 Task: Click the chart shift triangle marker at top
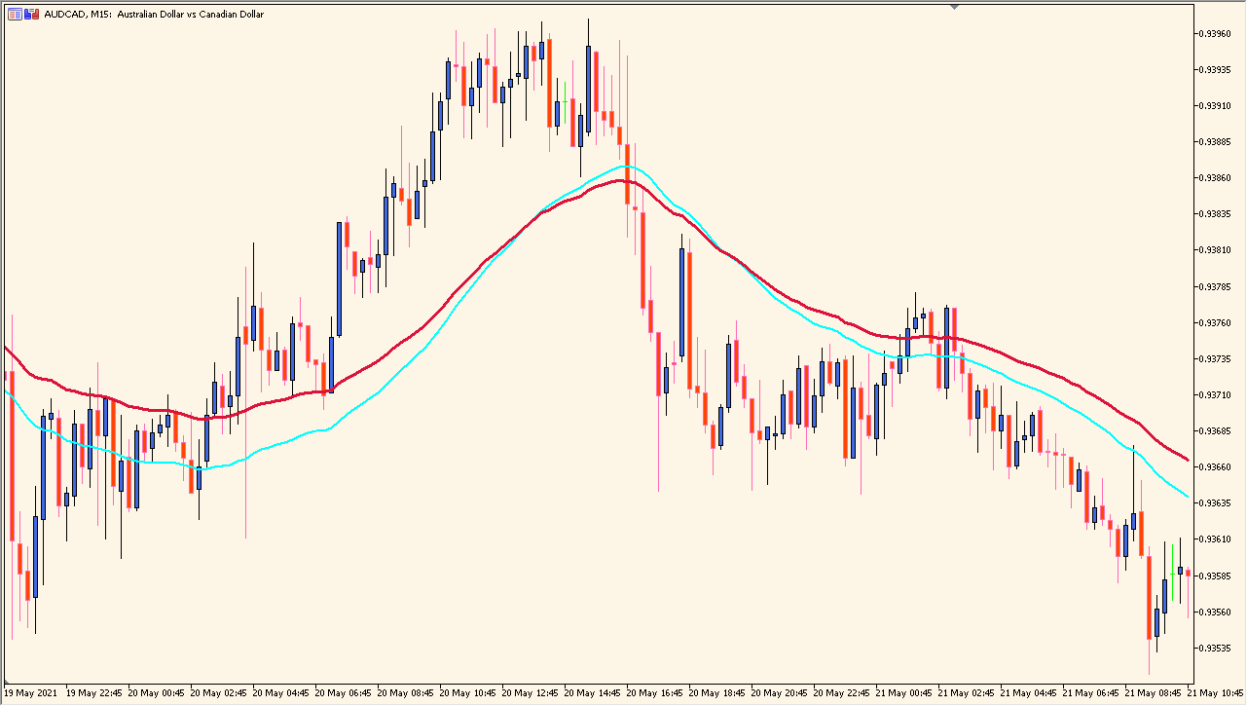[955, 8]
